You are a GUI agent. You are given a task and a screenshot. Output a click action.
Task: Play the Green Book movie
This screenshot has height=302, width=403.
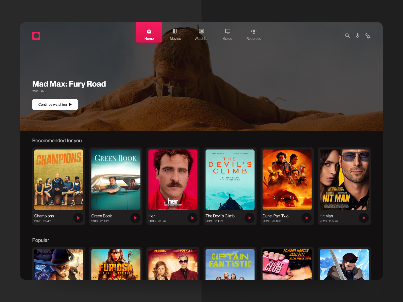coord(135,218)
